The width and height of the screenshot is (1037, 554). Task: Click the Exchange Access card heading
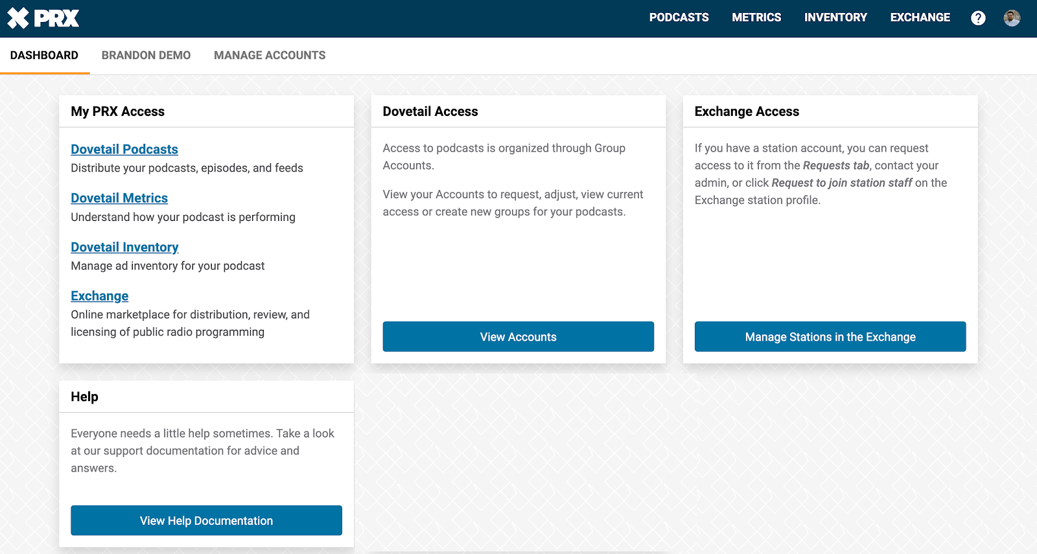[x=747, y=111]
